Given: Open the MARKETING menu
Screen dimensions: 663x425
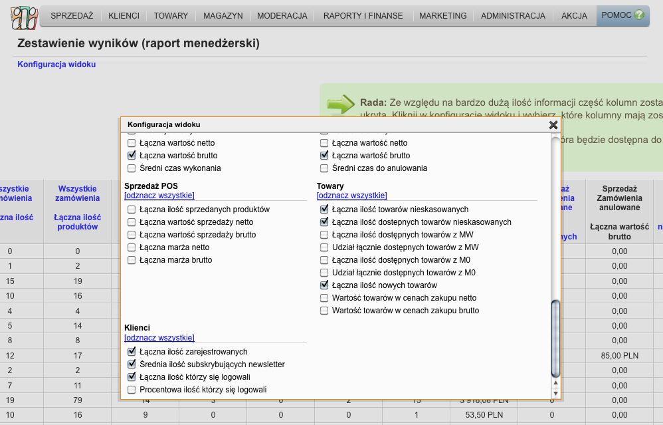Looking at the screenshot, I should 443,16.
